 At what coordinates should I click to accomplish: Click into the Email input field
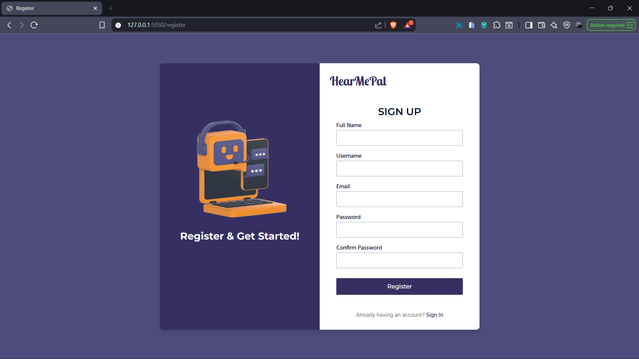click(399, 199)
